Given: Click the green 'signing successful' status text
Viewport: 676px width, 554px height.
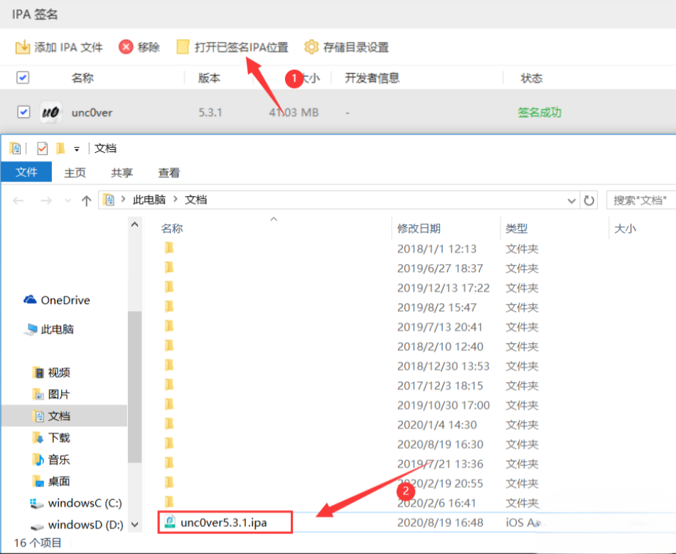Looking at the screenshot, I should click(x=540, y=112).
